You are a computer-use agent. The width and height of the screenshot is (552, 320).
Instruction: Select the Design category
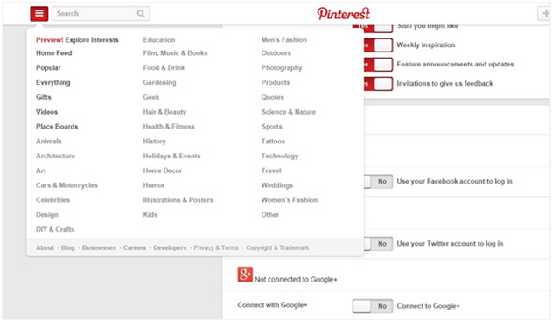point(47,215)
